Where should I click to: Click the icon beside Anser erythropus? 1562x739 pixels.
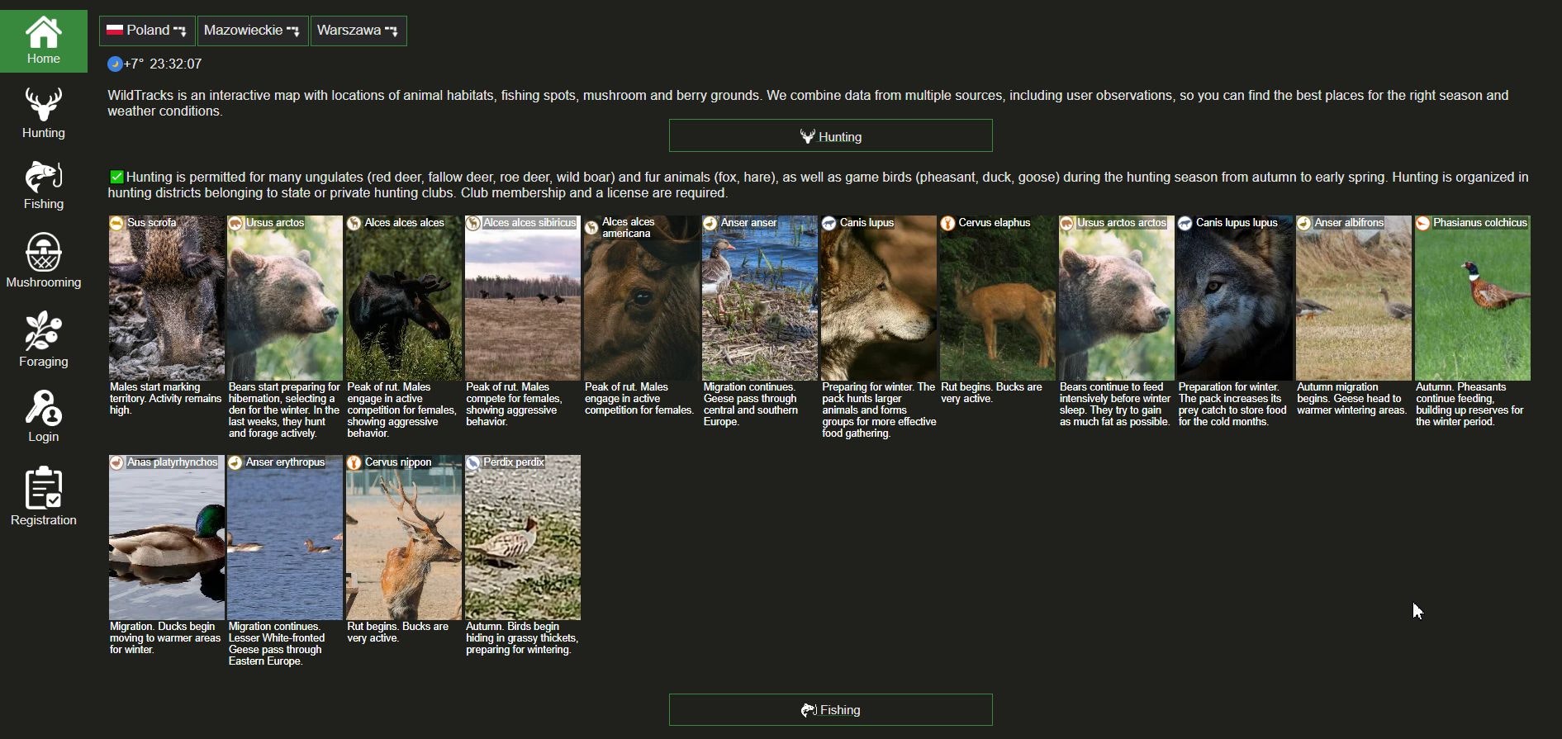point(235,462)
